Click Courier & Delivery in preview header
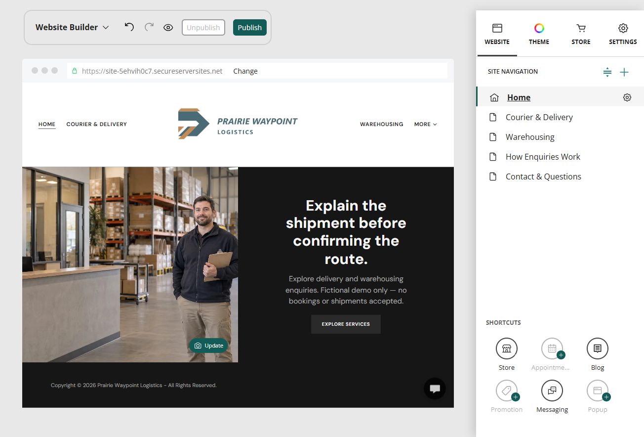 pyautogui.click(x=97, y=124)
